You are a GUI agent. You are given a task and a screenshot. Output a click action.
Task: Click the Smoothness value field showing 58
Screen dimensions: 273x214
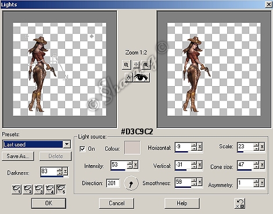pos(183,182)
